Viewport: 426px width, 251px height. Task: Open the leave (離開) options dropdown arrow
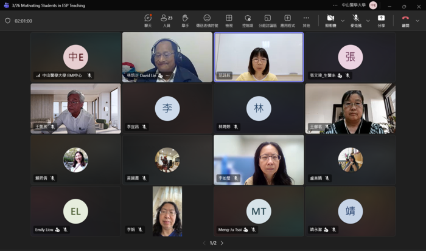[417, 20]
